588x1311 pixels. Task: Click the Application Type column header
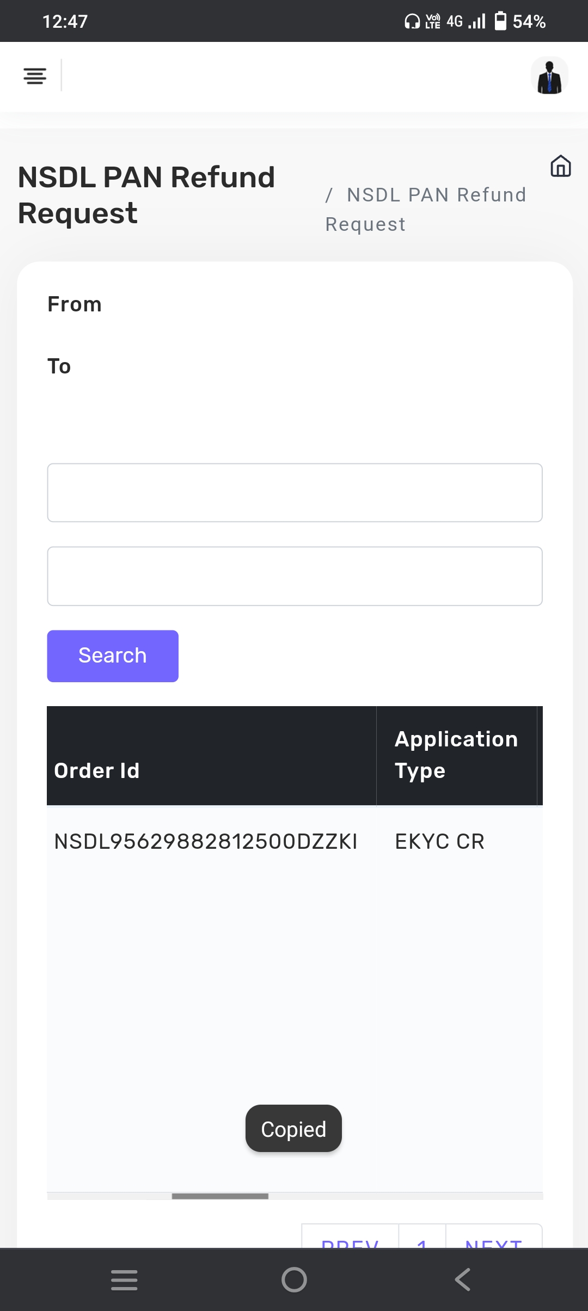pos(456,755)
